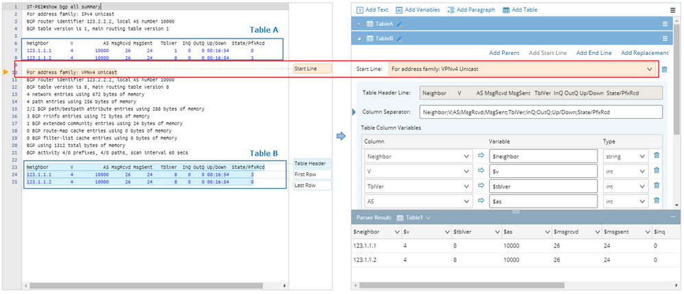Open the Table1 selector in Parser Result

pyautogui.click(x=429, y=218)
